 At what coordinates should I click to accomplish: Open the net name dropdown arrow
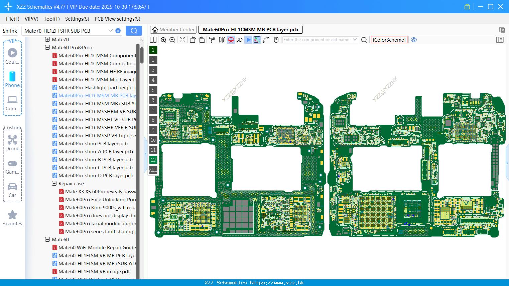tap(355, 40)
